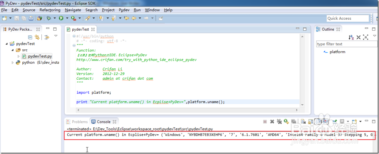The image size is (379, 154).
Task: Click the Save All toolbar icon
Action: coord(23,18)
